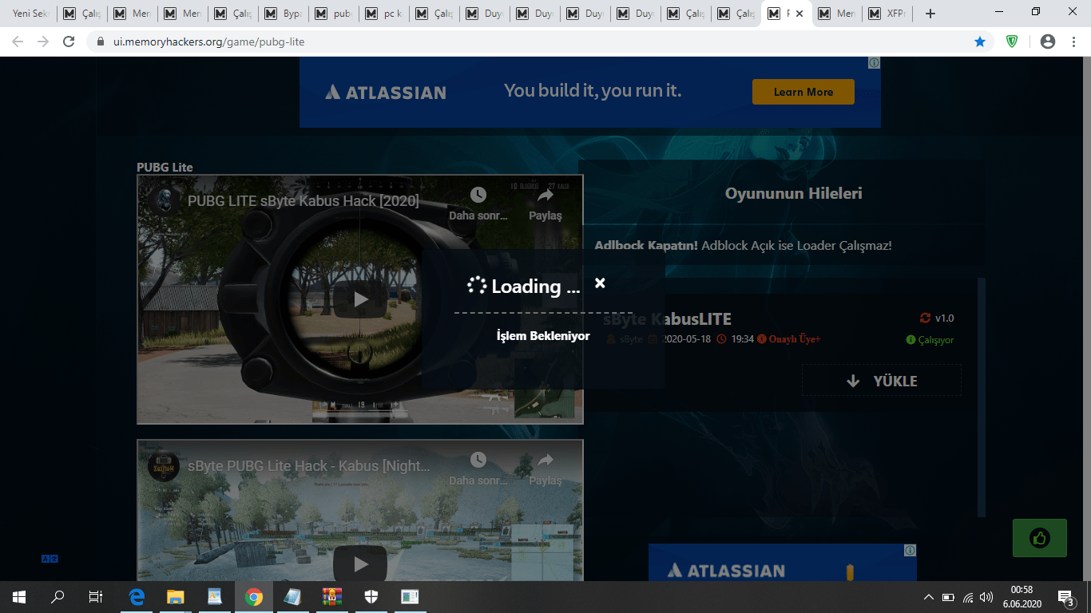Screen dimensions: 1091x613
Task: Play the PUBG LITE sByte Kabus Hack video
Action: (x=361, y=299)
